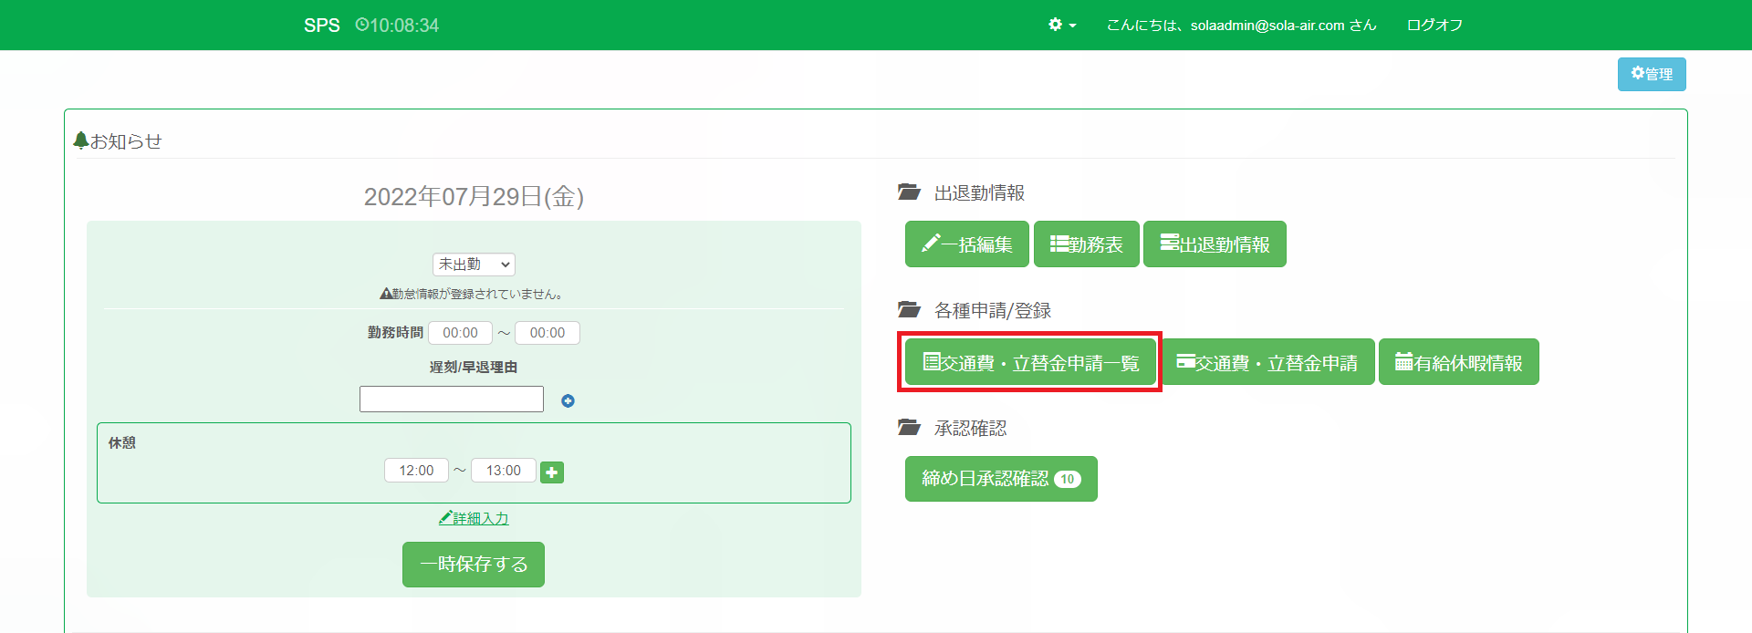Open 交通費・立替金申請一覧 list
This screenshot has height=633, width=1752.
(1030, 363)
